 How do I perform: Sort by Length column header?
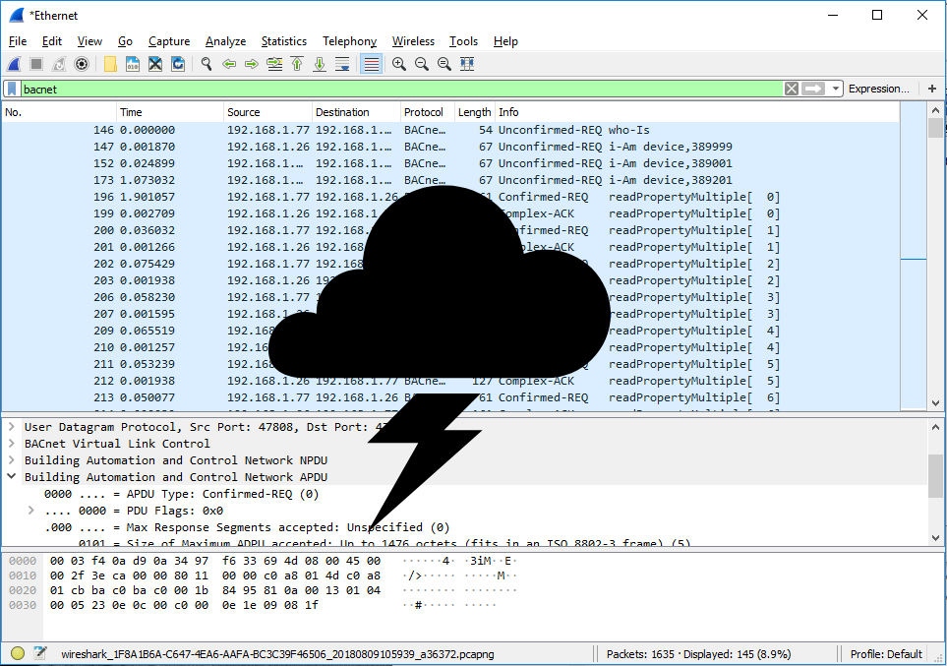click(x=474, y=112)
